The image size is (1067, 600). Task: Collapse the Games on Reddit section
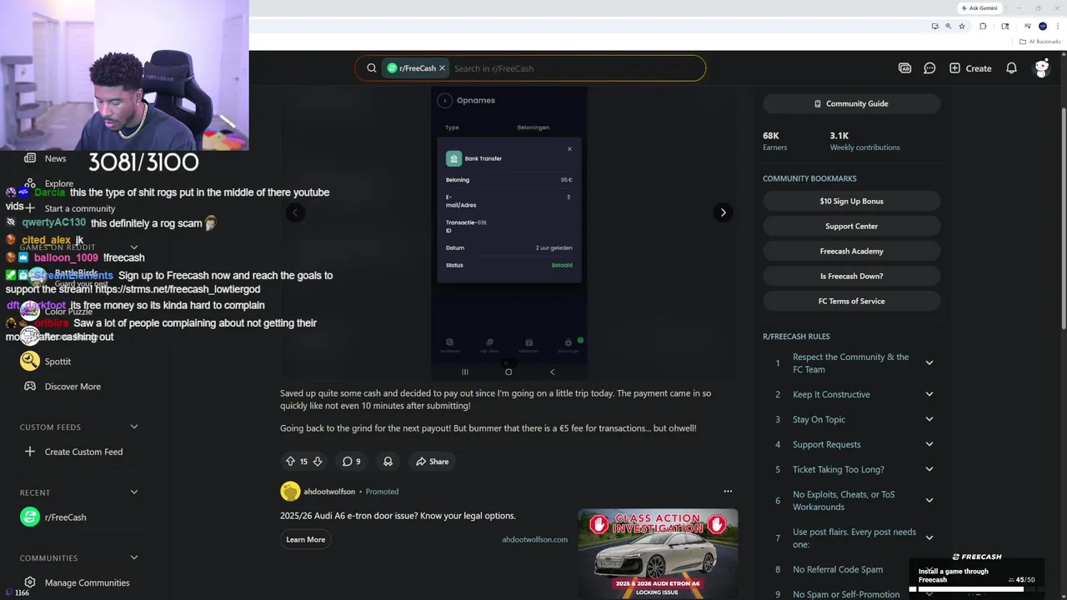pos(133,247)
